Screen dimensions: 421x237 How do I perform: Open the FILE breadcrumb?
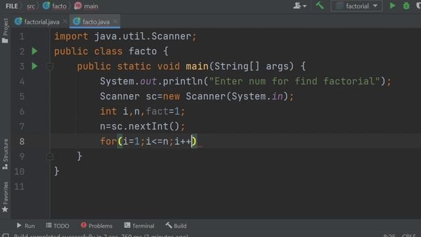(x=12, y=6)
